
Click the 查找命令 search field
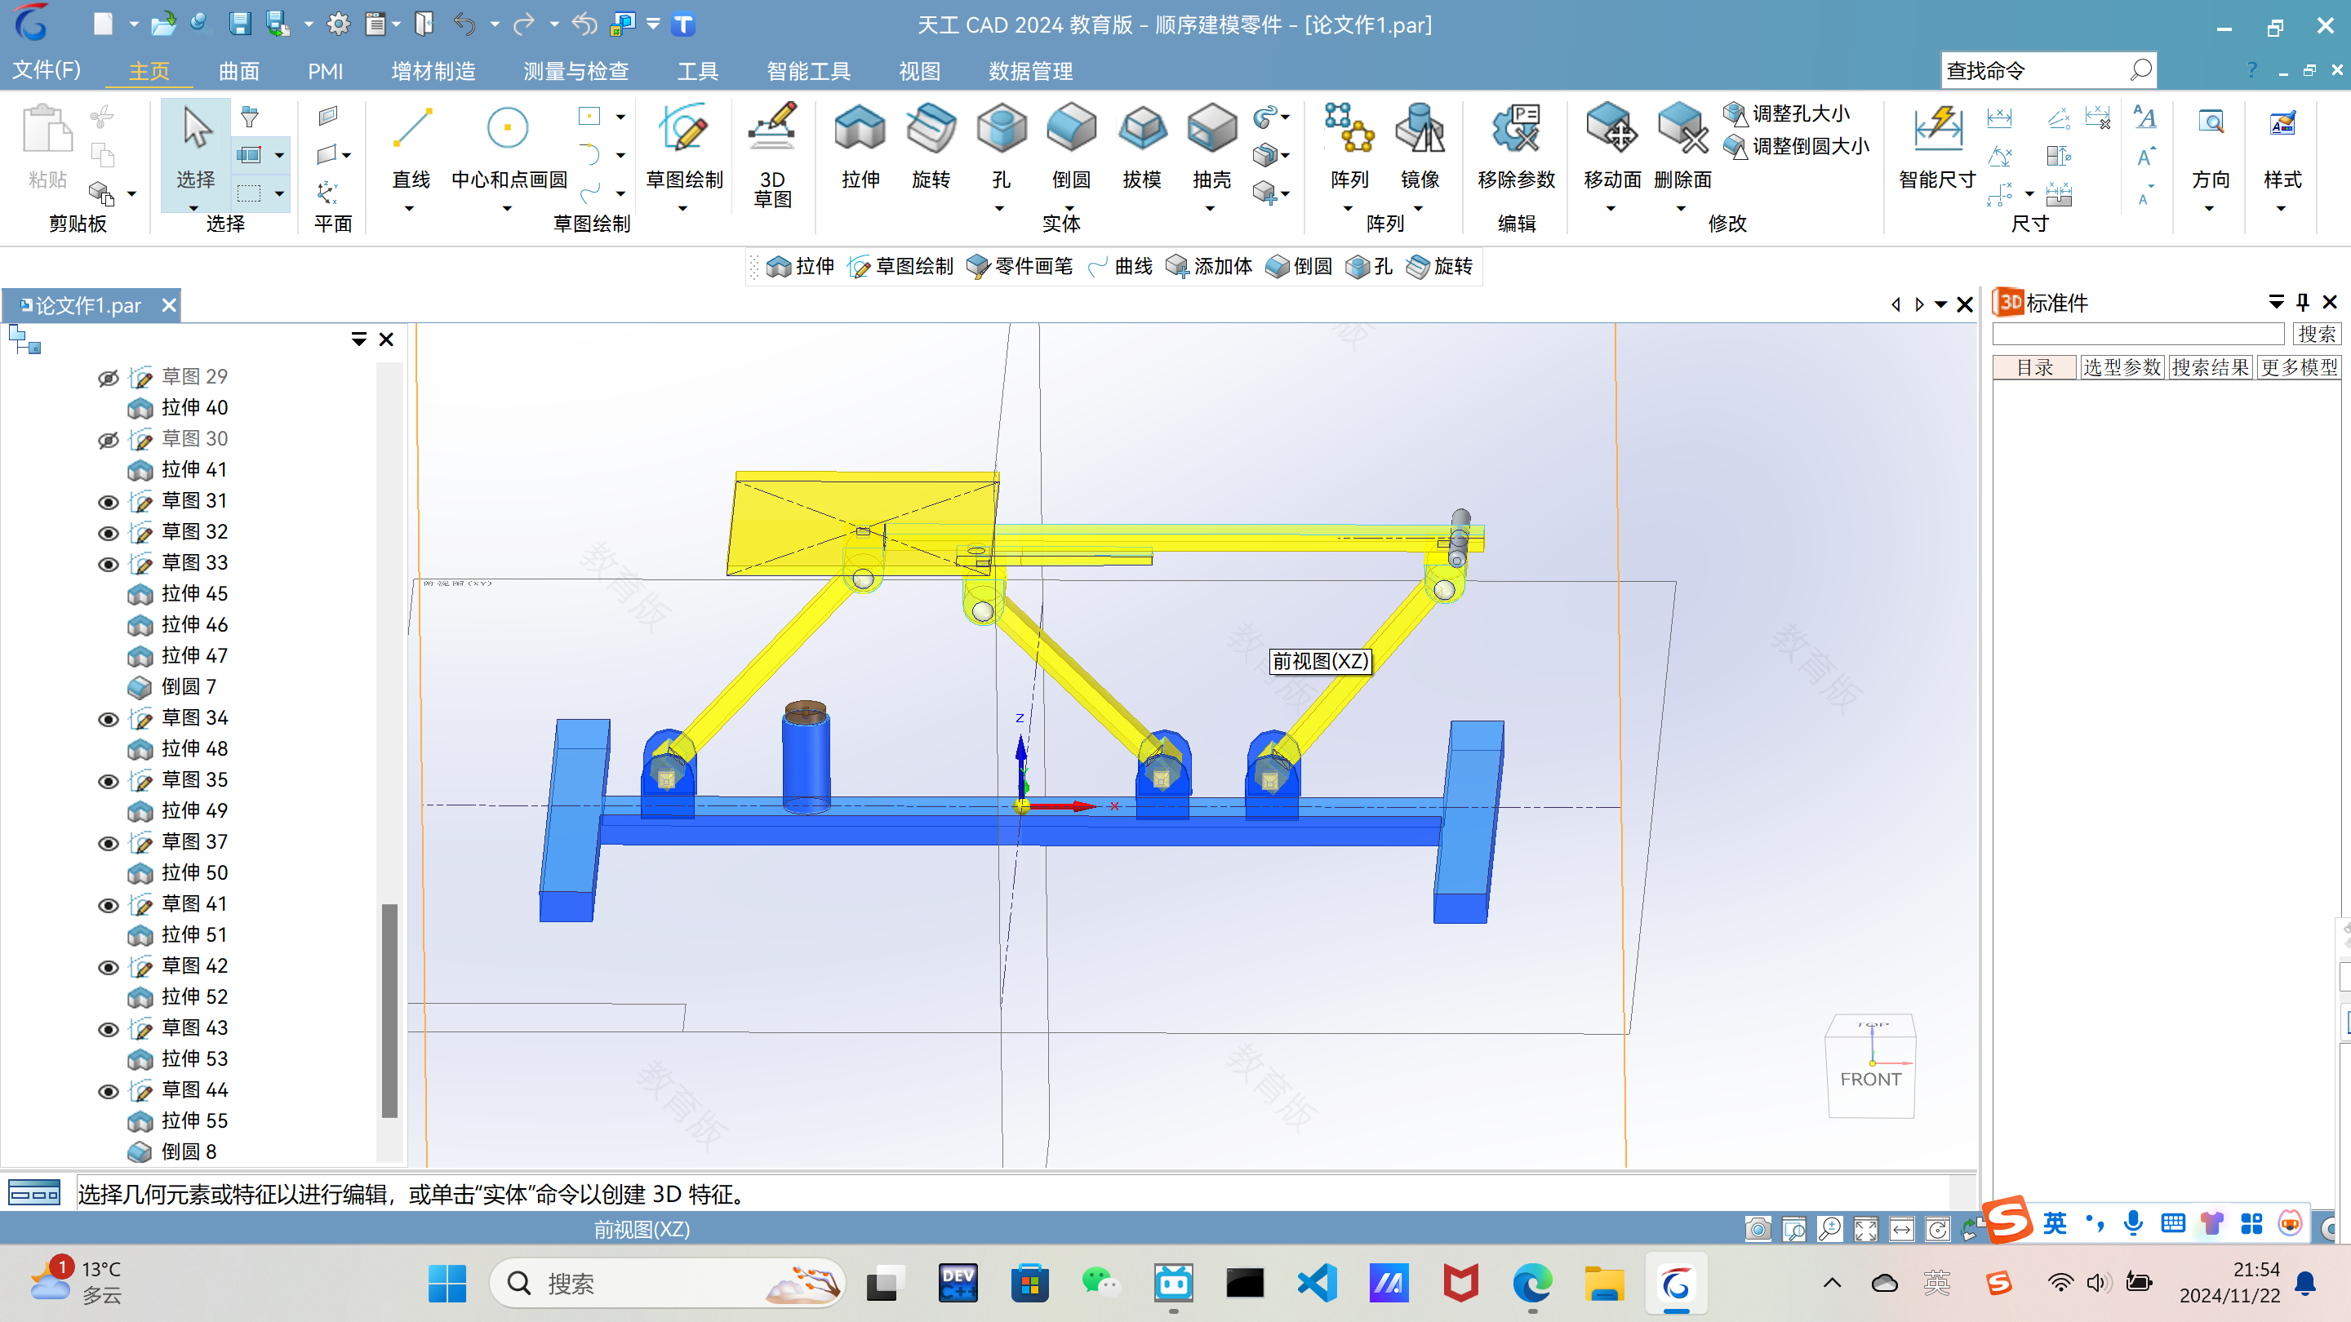[x=2048, y=70]
